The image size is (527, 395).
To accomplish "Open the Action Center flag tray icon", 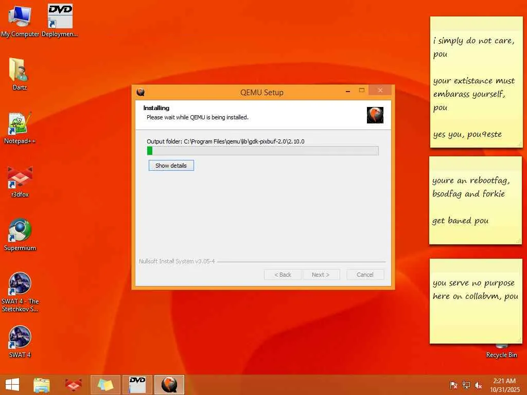I will pos(453,385).
